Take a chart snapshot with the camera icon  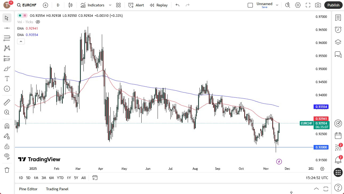tap(318, 5)
